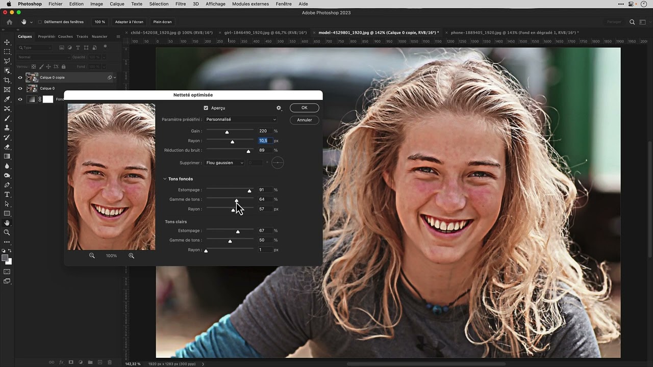
Task: Open the search magnifier in options bar
Action: [632, 22]
